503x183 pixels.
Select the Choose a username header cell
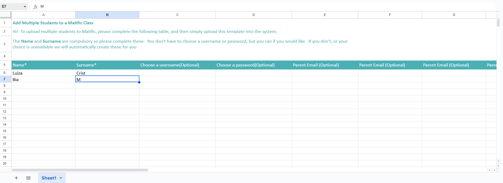click(177, 65)
